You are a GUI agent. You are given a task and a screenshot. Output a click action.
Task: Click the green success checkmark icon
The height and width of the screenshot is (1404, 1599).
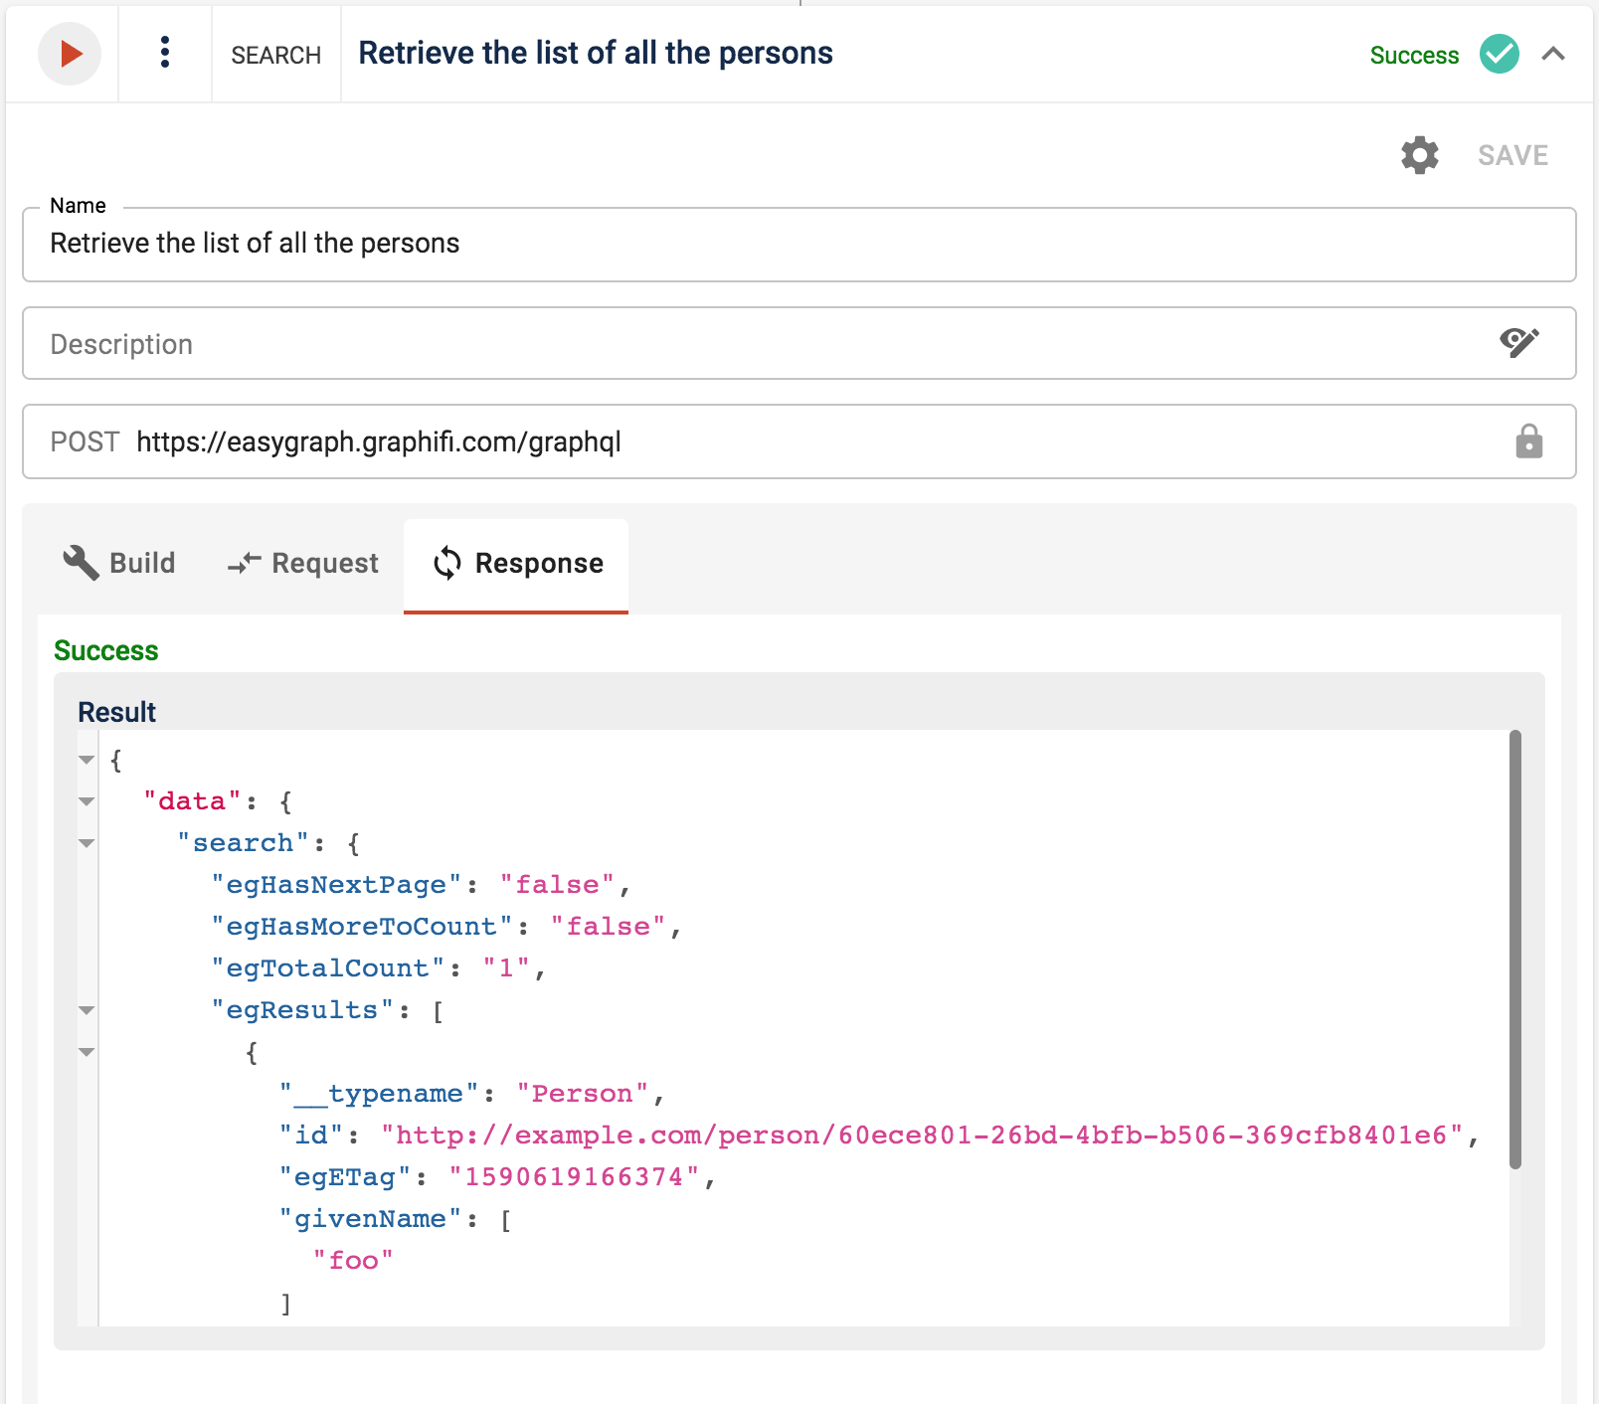(1499, 54)
